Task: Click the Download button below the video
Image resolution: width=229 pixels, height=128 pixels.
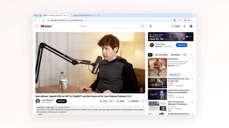Action: pos(133,101)
